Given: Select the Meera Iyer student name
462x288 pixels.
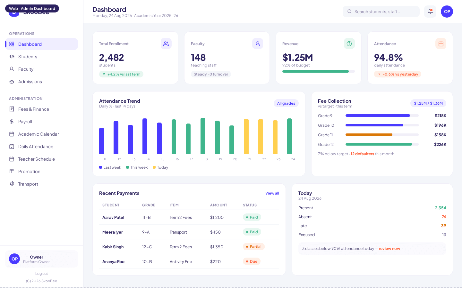Looking at the screenshot, I should pyautogui.click(x=113, y=232).
